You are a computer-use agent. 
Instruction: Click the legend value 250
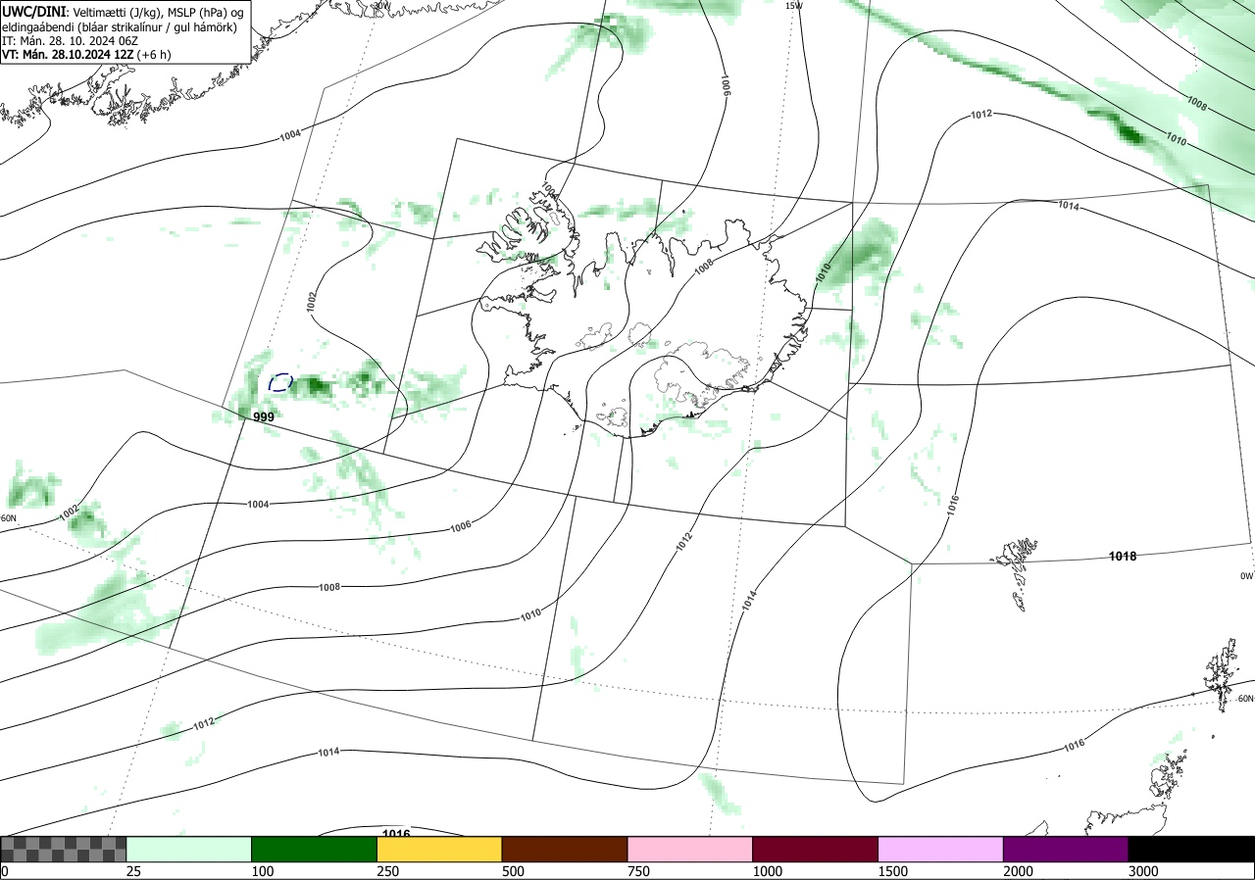389,871
